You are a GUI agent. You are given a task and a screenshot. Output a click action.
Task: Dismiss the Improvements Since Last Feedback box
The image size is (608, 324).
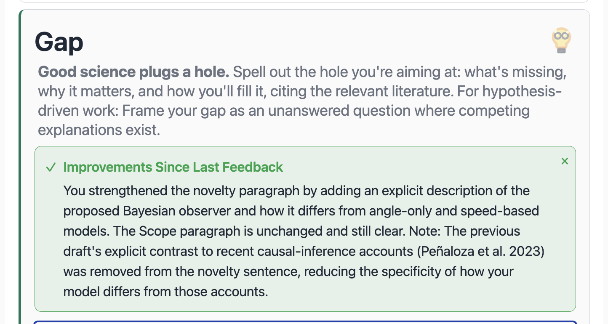(565, 161)
